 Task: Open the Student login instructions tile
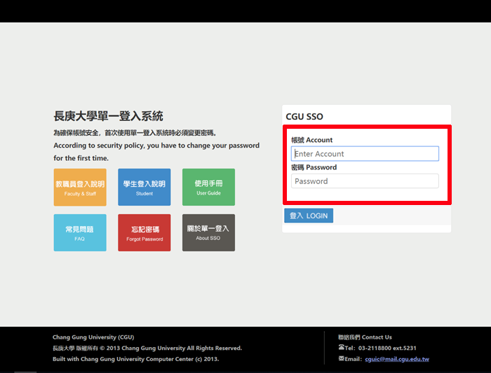pos(144,187)
